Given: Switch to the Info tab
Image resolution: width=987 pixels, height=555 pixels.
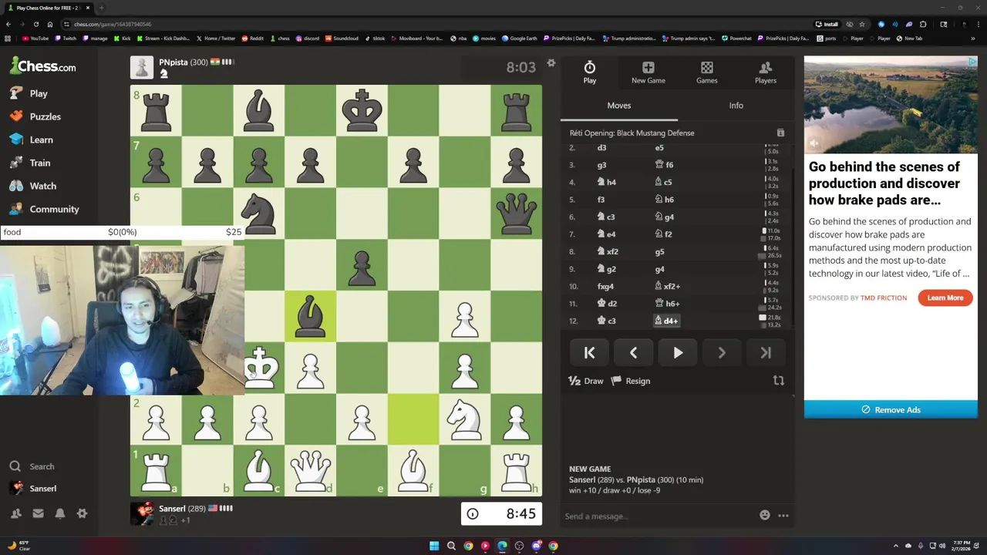Looking at the screenshot, I should point(736,106).
